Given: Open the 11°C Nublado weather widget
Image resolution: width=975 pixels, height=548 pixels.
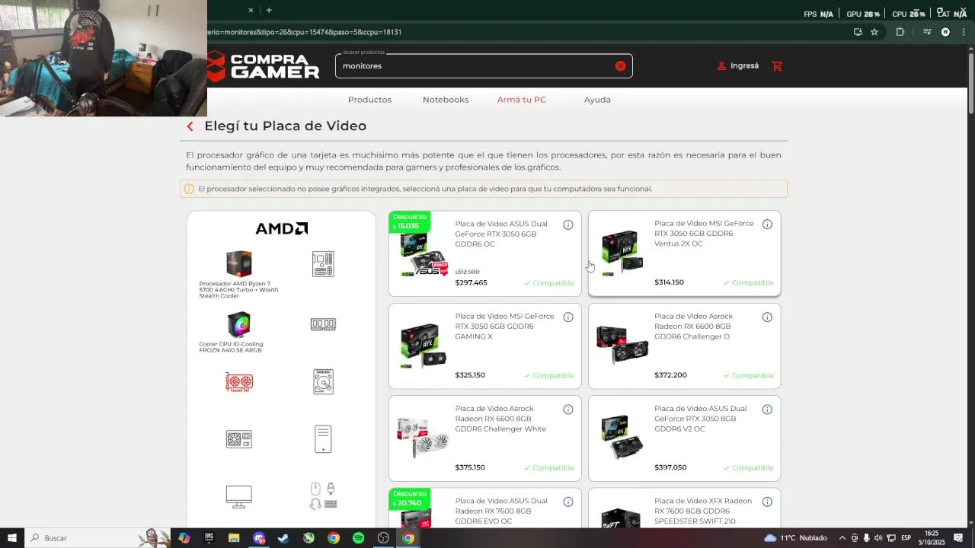Looking at the screenshot, I should coord(795,538).
